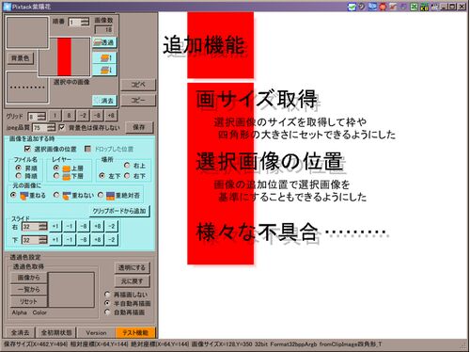Click the orange テスト機能 button
The image size is (470, 352).
pos(135,332)
